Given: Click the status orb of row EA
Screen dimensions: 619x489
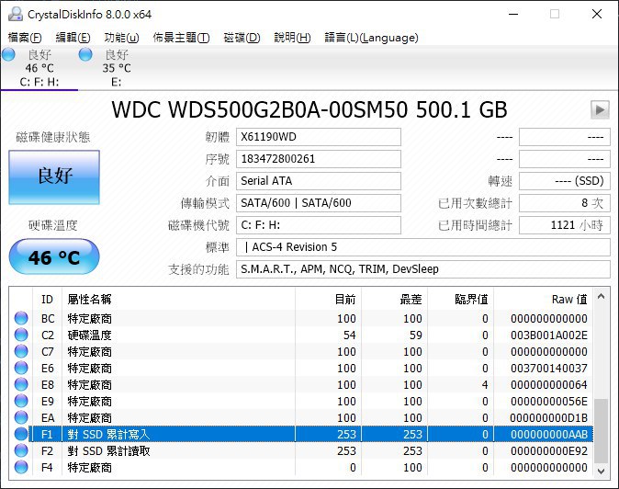Looking at the screenshot, I should (21, 417).
